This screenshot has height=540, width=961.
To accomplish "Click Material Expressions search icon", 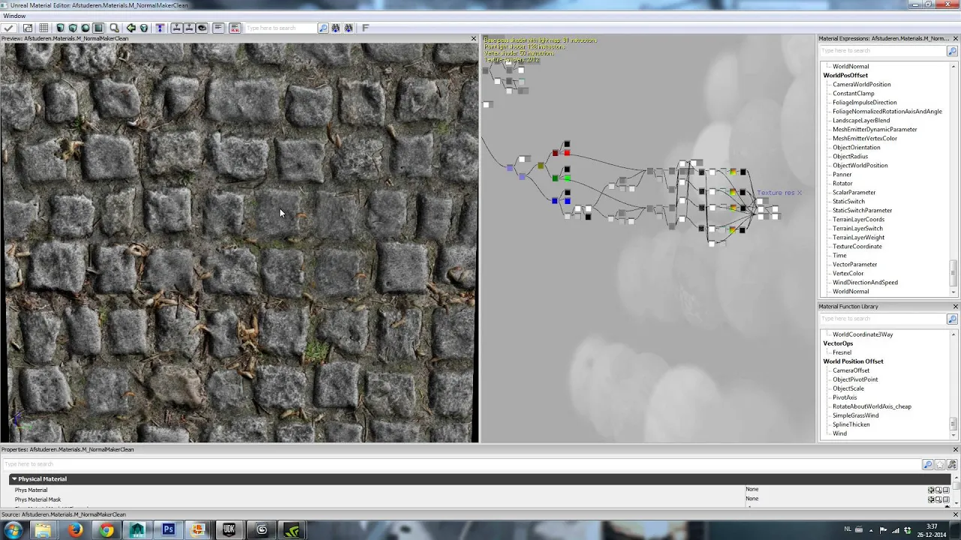I will [x=952, y=51].
